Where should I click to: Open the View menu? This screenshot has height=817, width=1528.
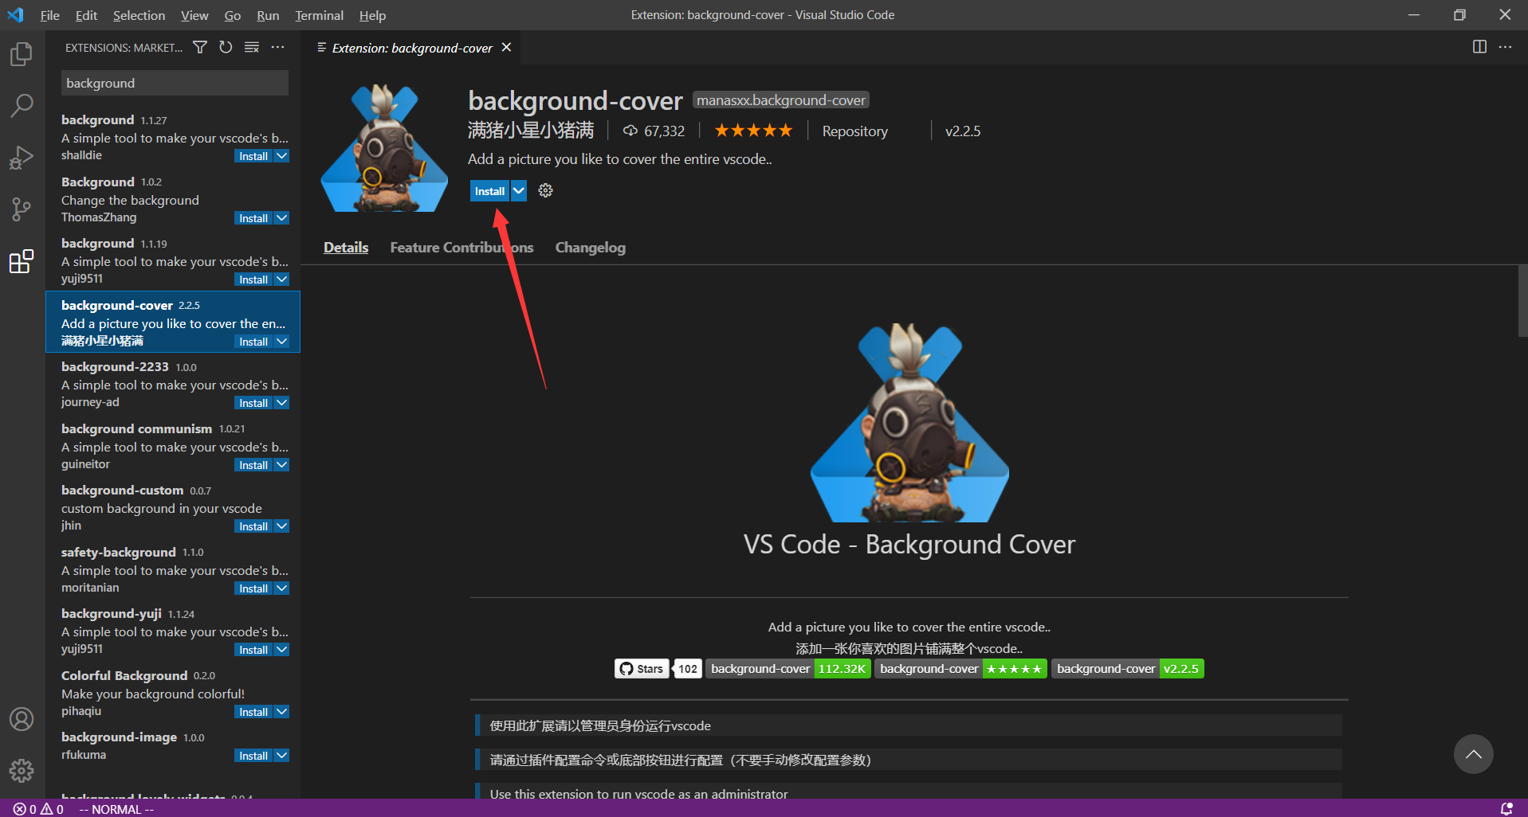194,15
